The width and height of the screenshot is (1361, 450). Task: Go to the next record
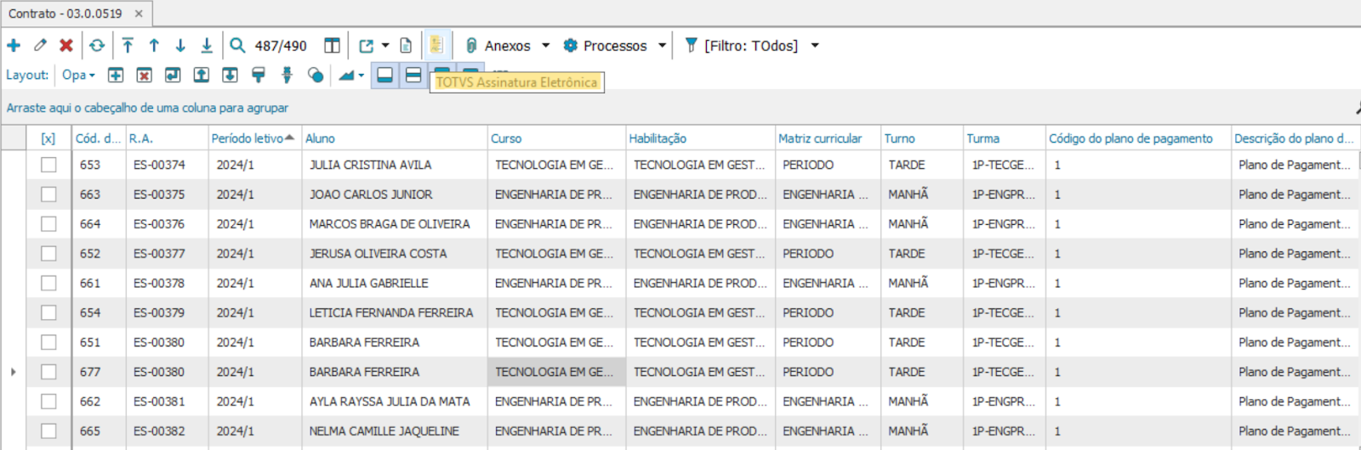[180, 45]
